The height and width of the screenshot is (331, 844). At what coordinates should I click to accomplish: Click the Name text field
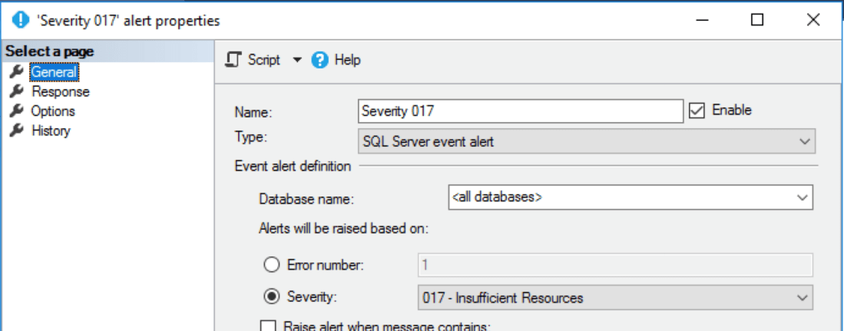(x=520, y=111)
